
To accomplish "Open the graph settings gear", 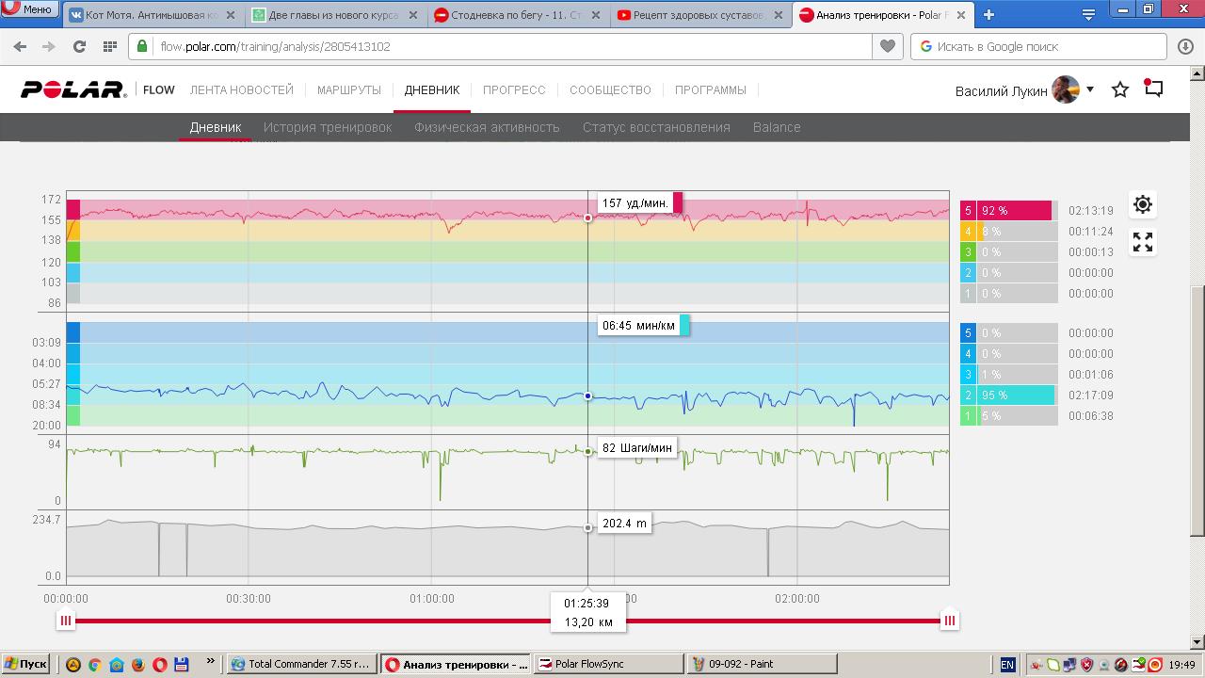I will [x=1142, y=204].
